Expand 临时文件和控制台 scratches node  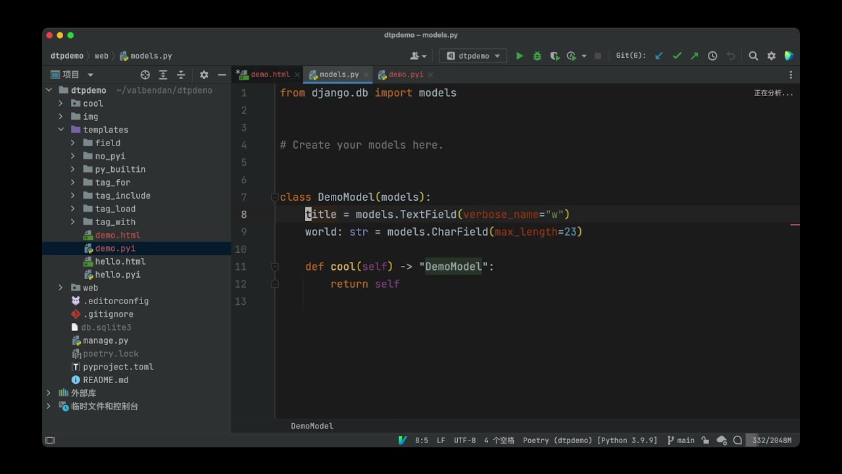49,406
